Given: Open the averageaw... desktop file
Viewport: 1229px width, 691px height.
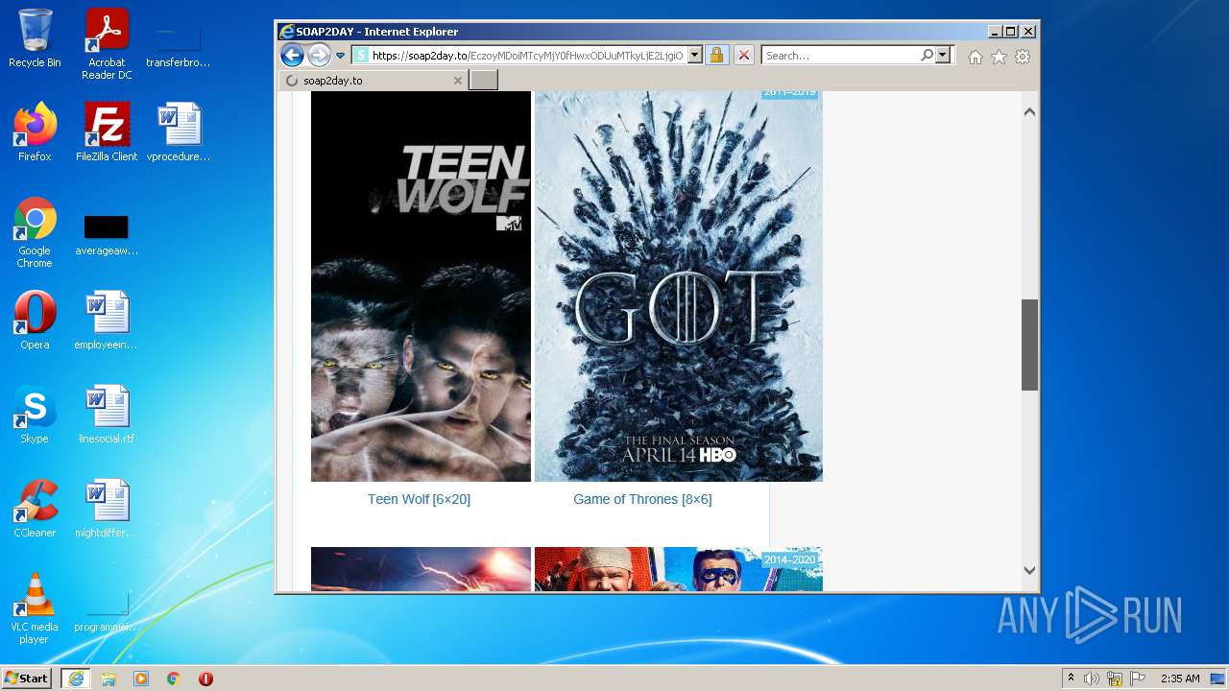Looking at the screenshot, I should click(x=107, y=235).
